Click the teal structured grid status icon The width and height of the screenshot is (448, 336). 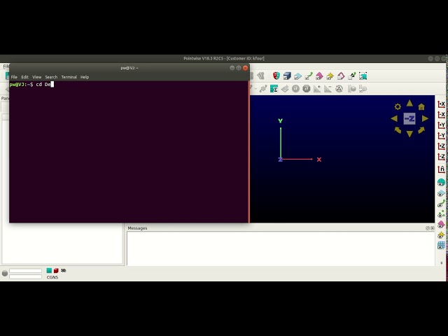tap(49, 270)
